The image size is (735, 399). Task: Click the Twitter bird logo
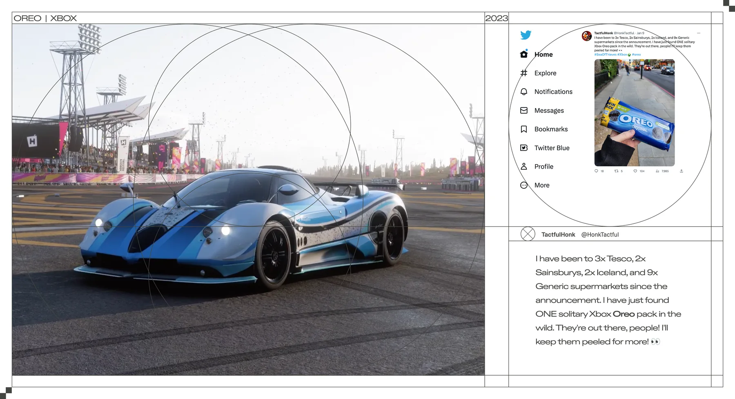click(x=526, y=35)
